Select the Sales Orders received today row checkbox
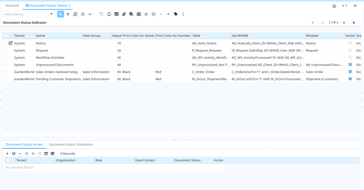Viewport: 364px width, 190px height. 6,72
